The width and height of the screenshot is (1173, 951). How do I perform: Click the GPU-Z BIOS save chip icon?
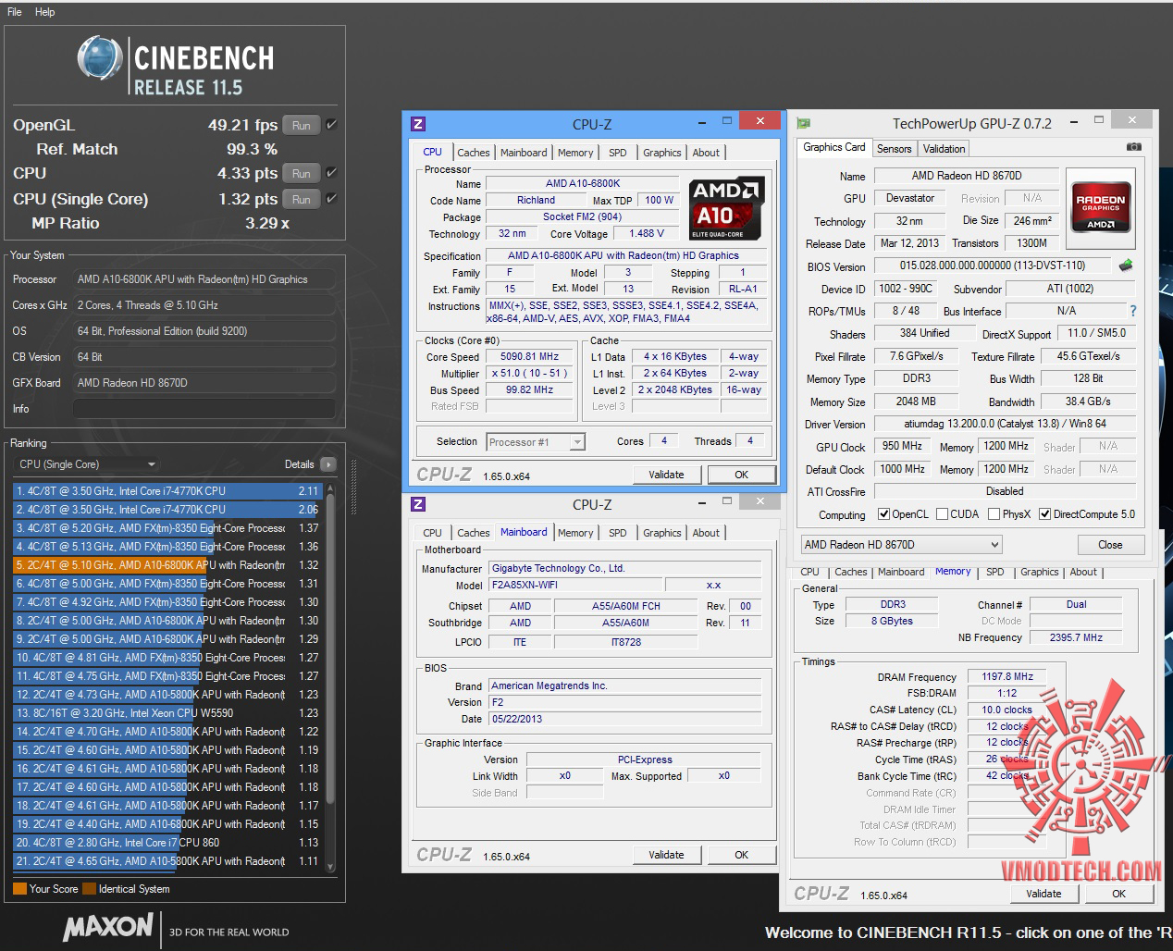[1126, 266]
